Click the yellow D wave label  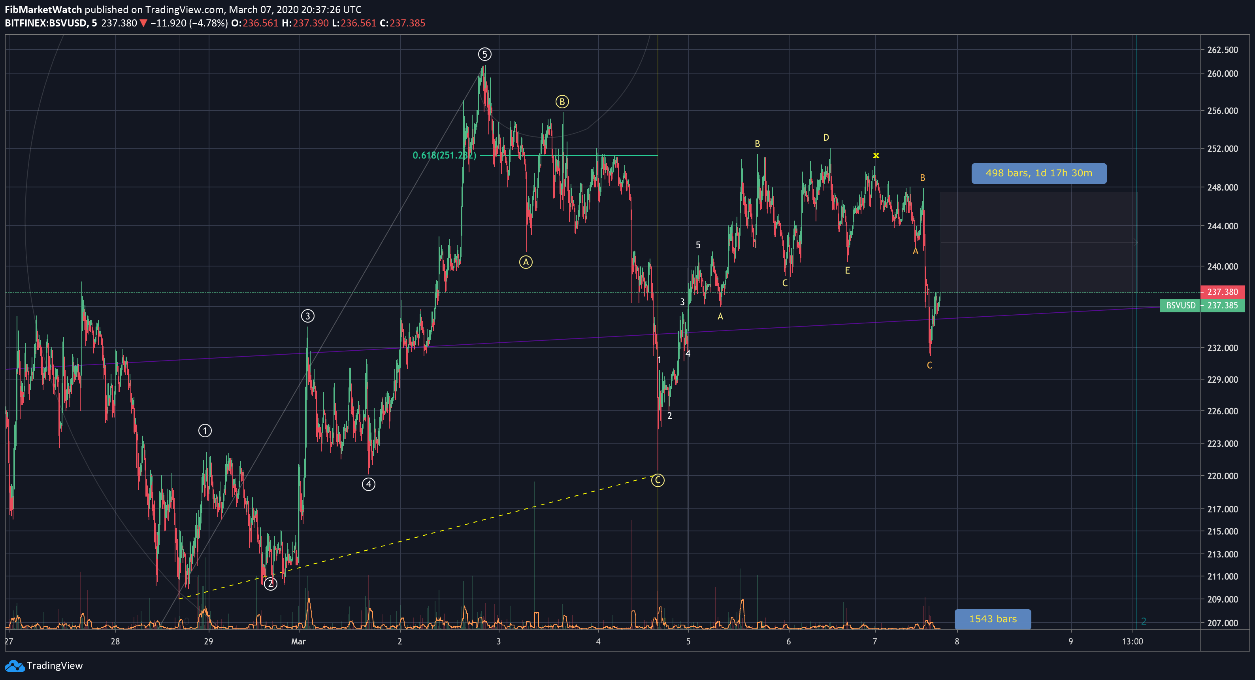point(826,138)
